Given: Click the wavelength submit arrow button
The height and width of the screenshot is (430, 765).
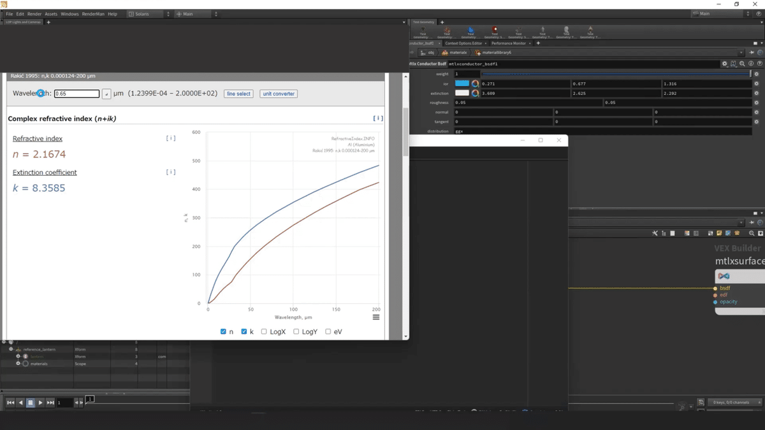Looking at the screenshot, I should click(x=106, y=94).
